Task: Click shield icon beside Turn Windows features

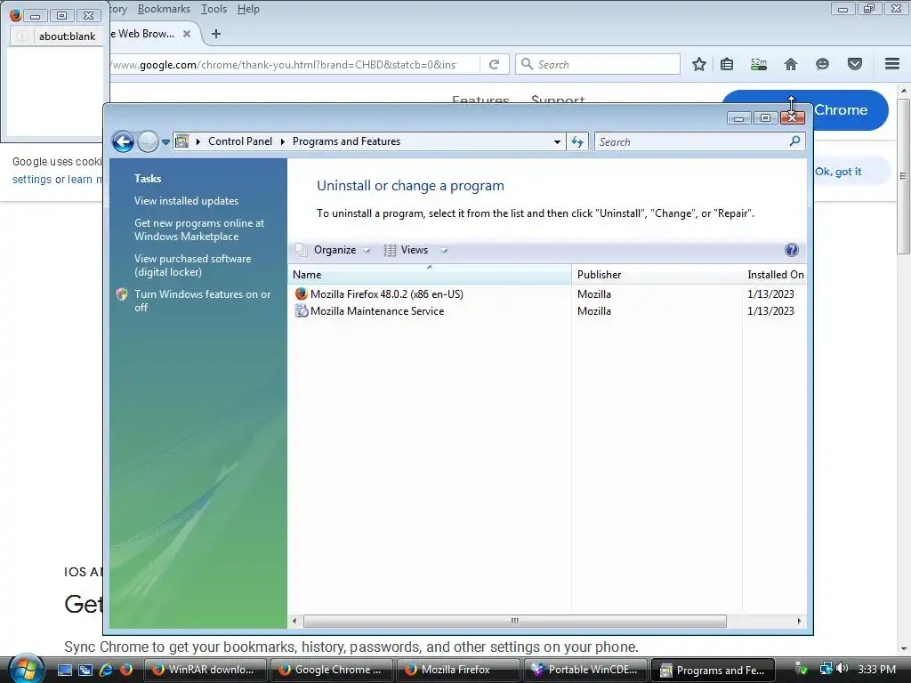Action: tap(121, 293)
